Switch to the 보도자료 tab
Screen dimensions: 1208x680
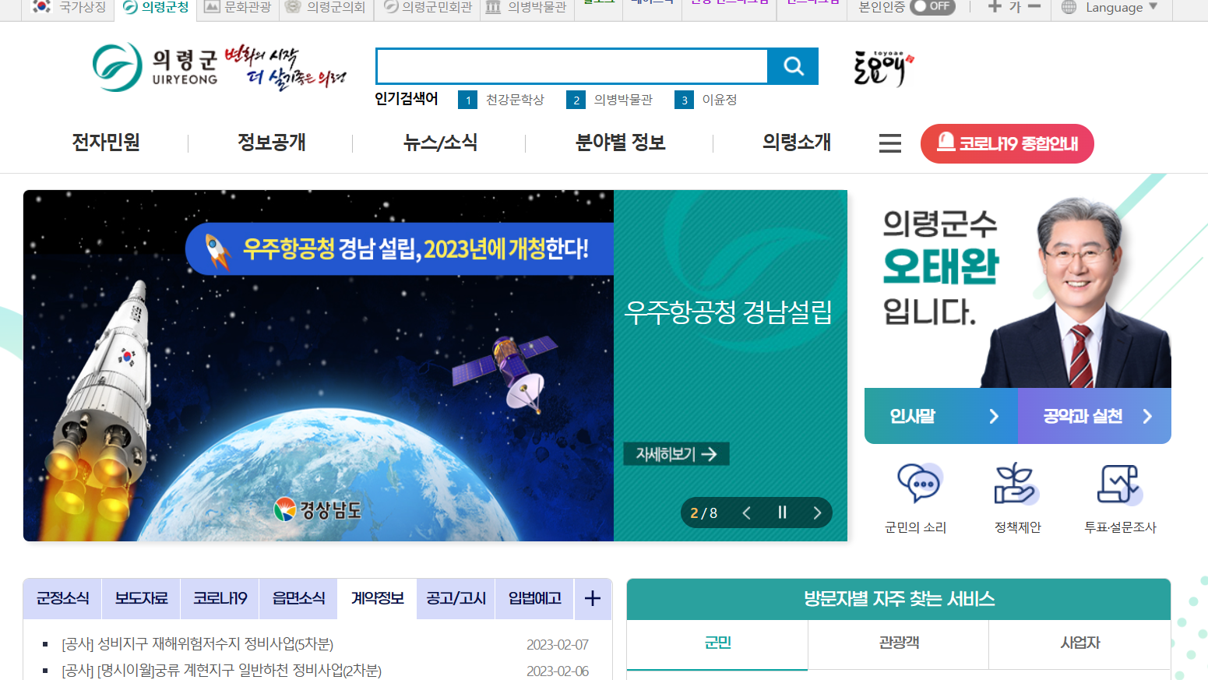[x=140, y=598]
